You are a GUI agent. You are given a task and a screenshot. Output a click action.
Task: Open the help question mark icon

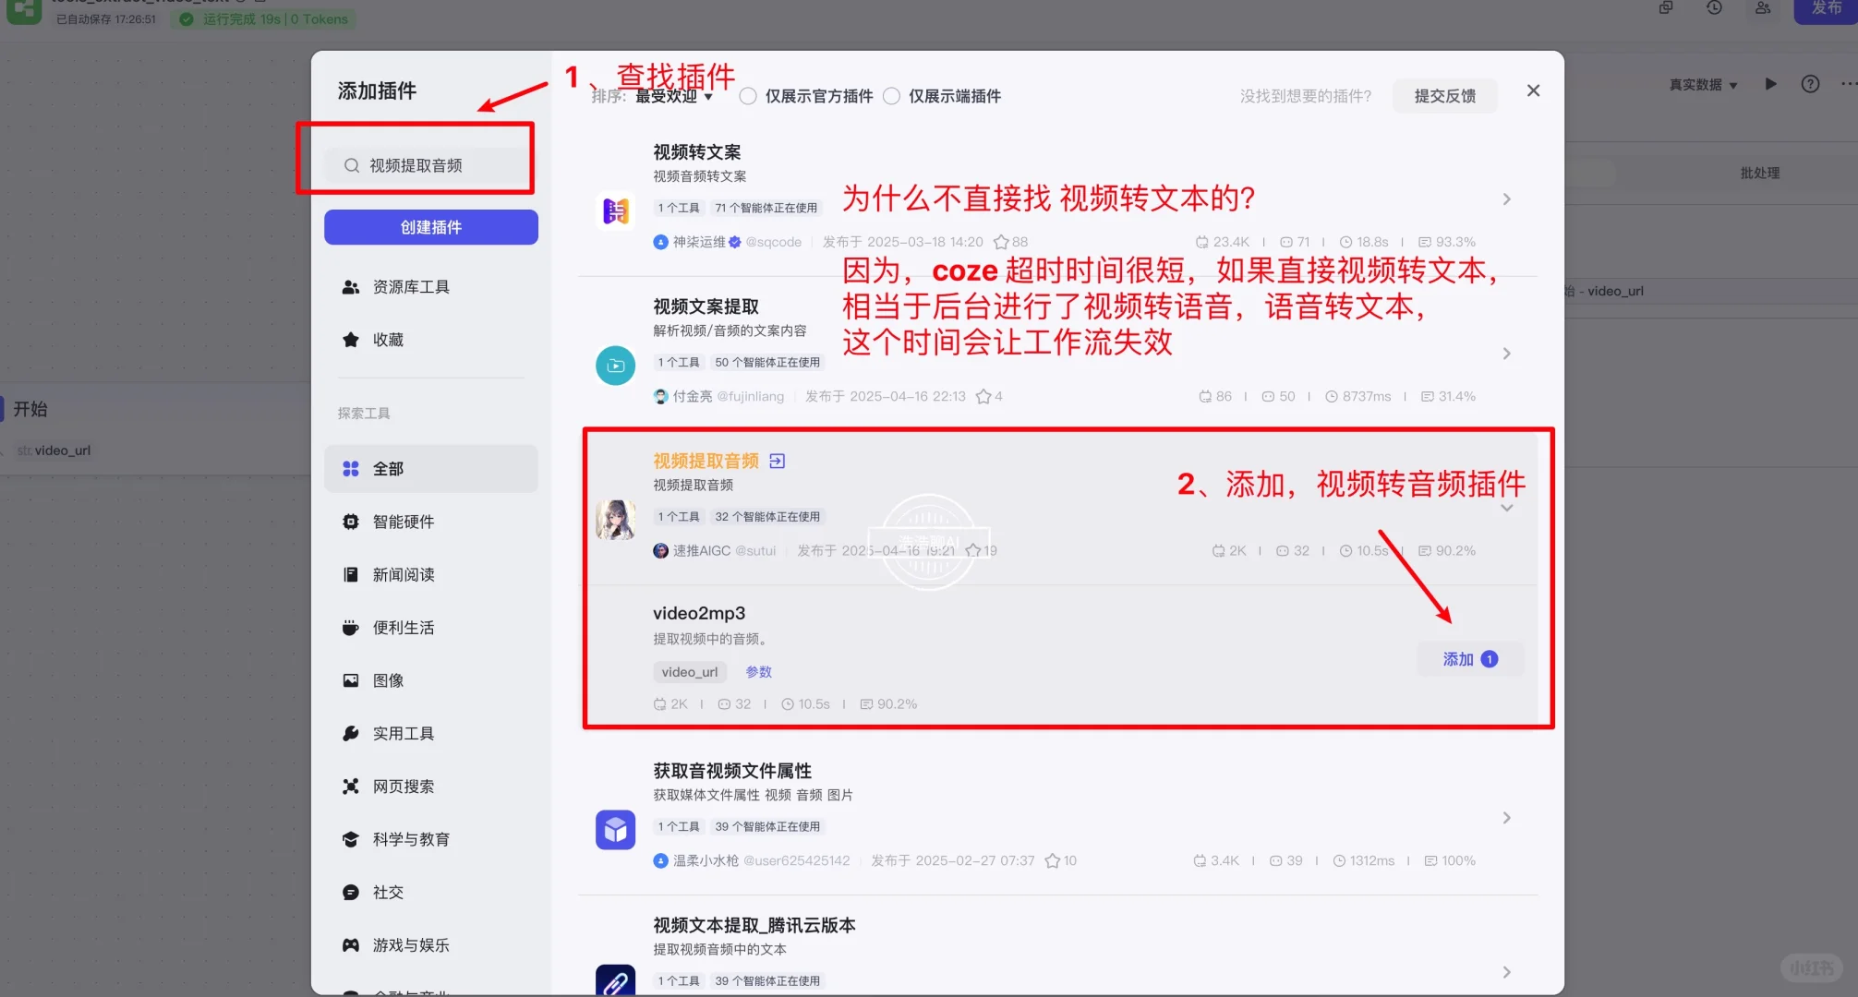1809,84
